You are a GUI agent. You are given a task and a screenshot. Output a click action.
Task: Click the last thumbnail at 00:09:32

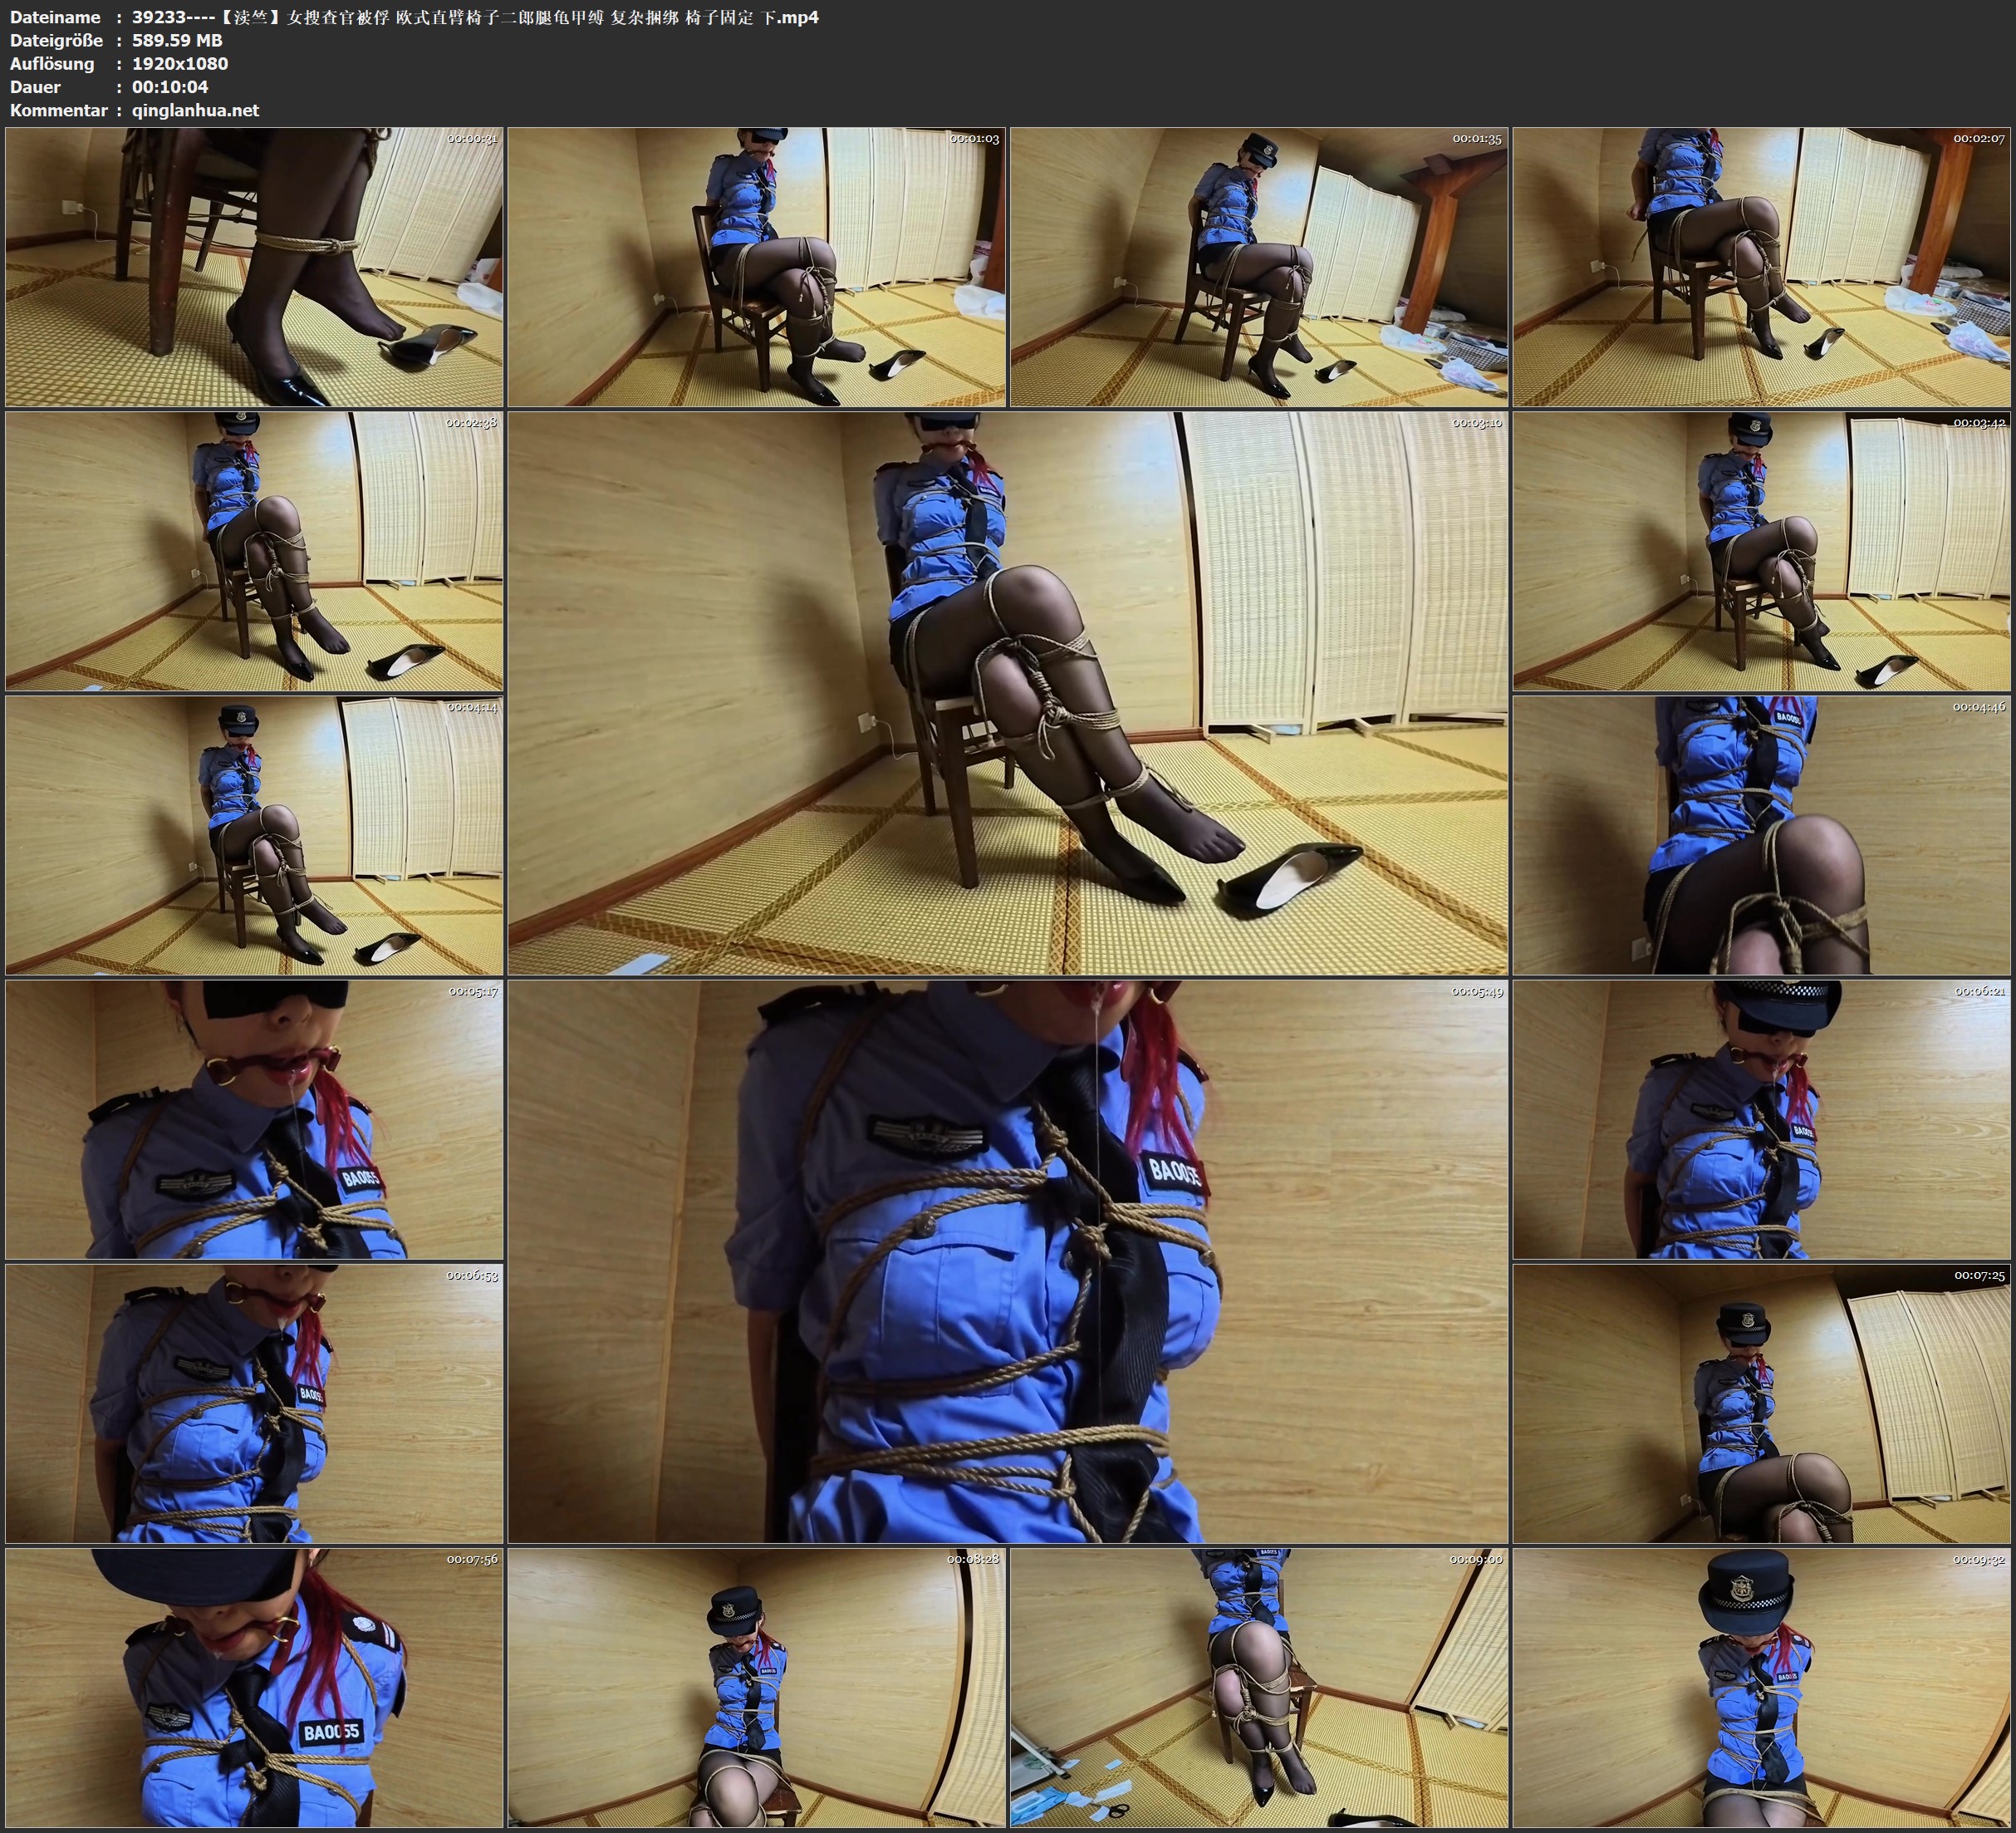tap(1761, 1687)
